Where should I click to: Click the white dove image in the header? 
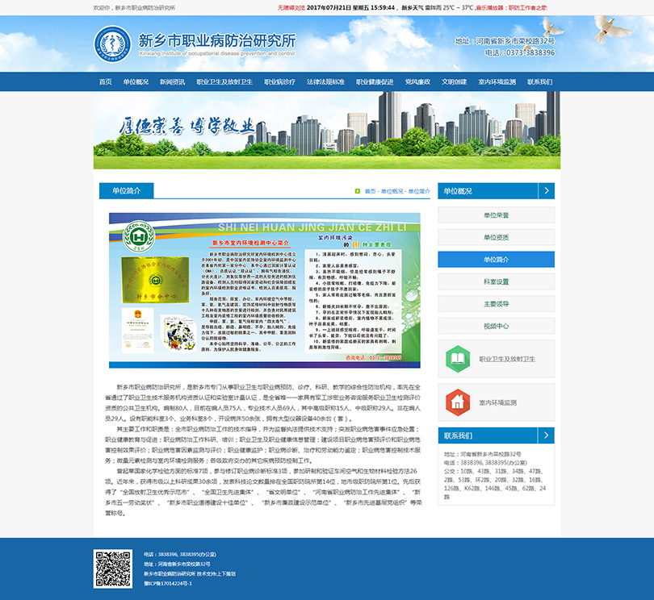(x=612, y=29)
